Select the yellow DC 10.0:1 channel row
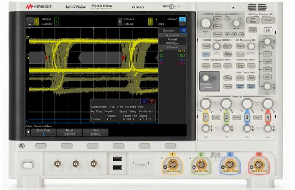Image resolution: width=295 pixels, height=190 pixels. click(172, 51)
